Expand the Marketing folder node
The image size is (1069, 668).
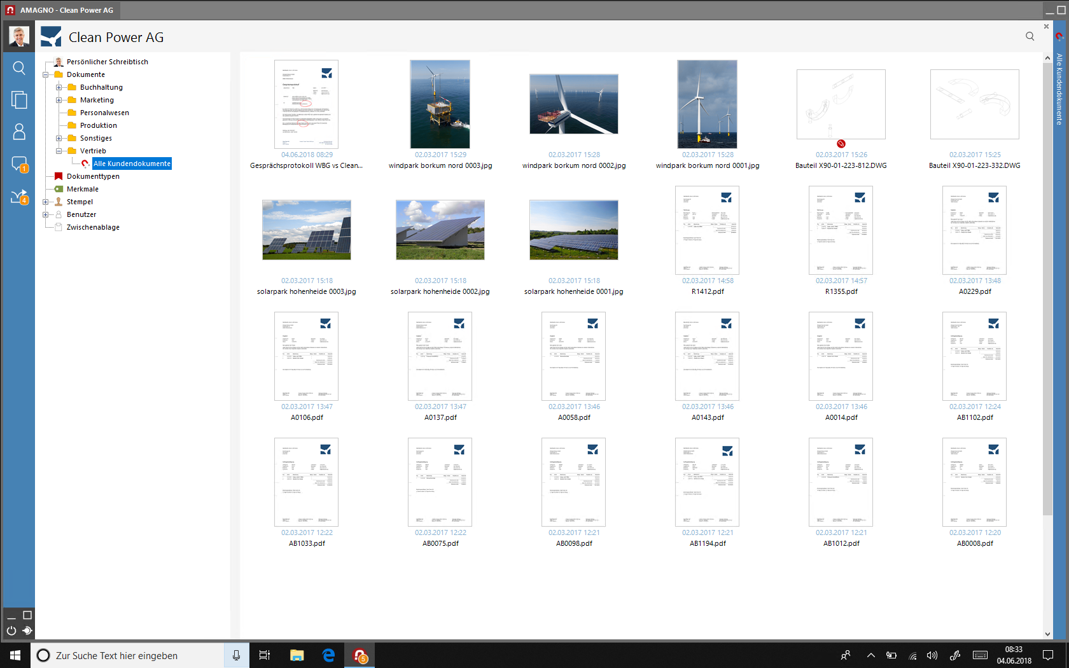59,100
